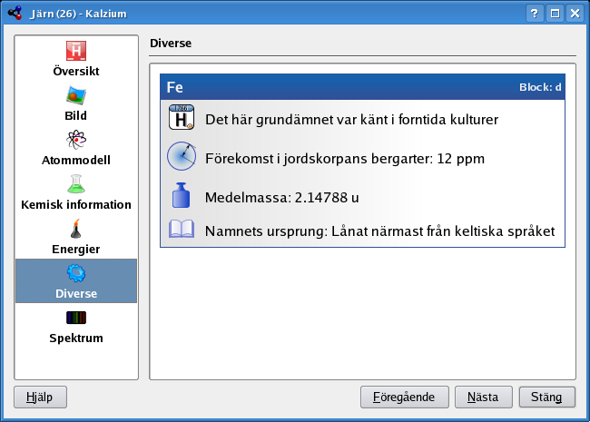Screen dimensions: 590x422
Task: Click the question mark help title button
Action: (x=535, y=14)
